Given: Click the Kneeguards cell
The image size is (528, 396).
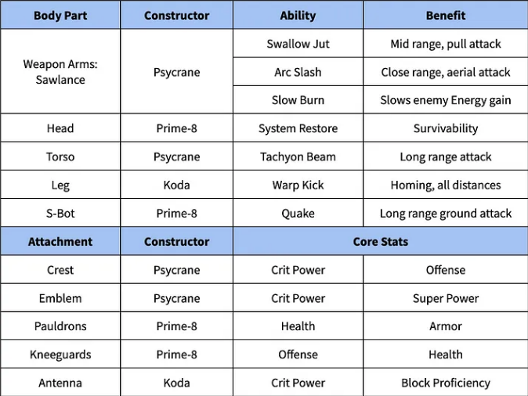Looking at the screenshot, I should [x=60, y=355].
